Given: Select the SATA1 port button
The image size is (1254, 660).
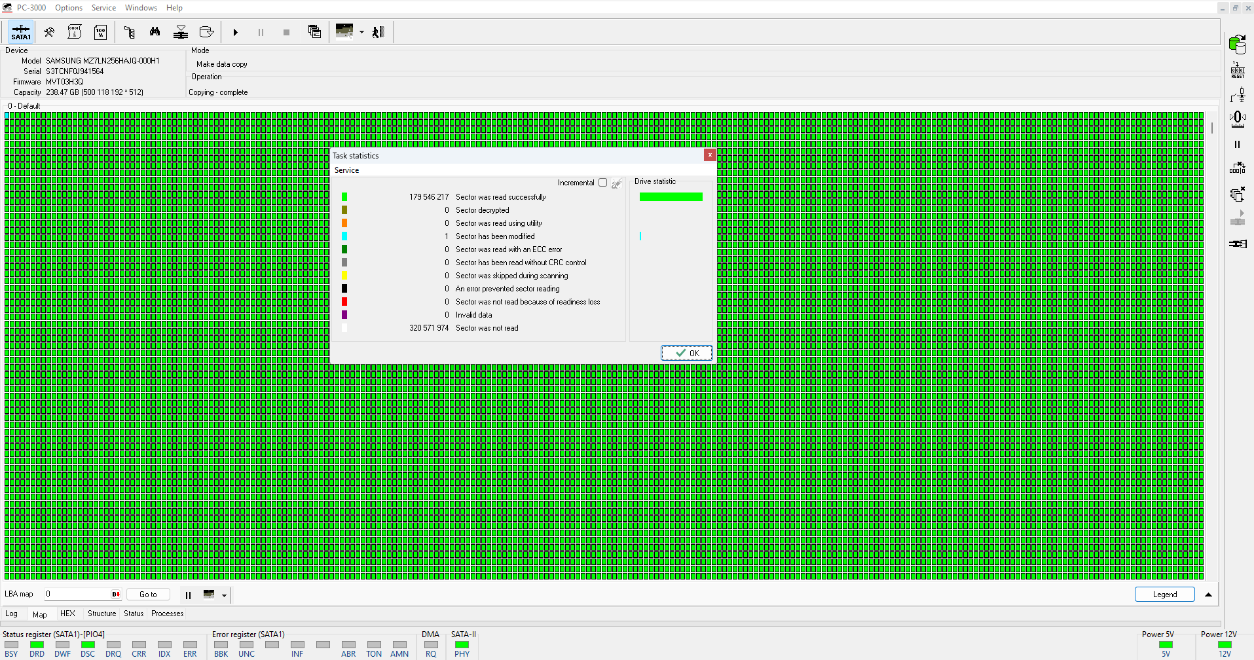Looking at the screenshot, I should [21, 32].
